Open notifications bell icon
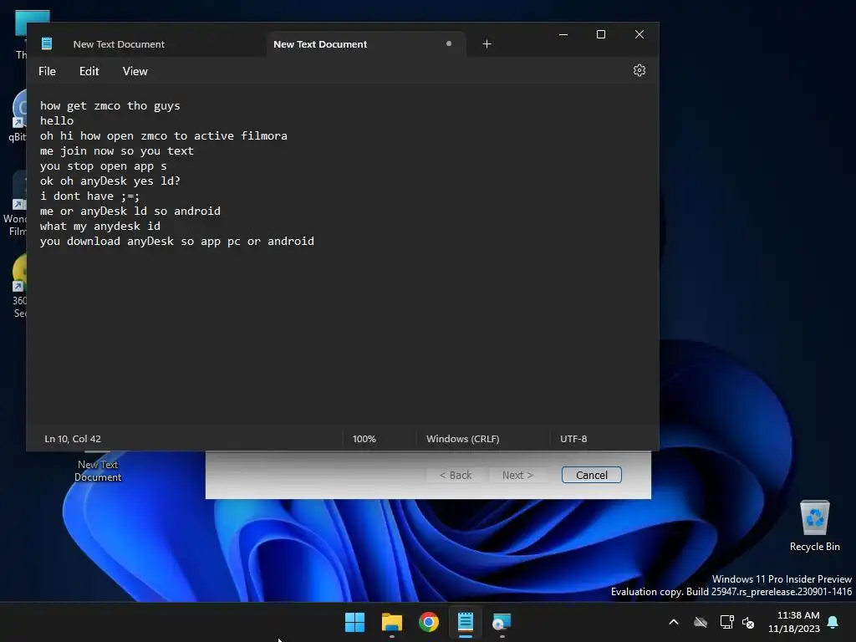Viewport: 856px width, 642px height. coord(833,622)
